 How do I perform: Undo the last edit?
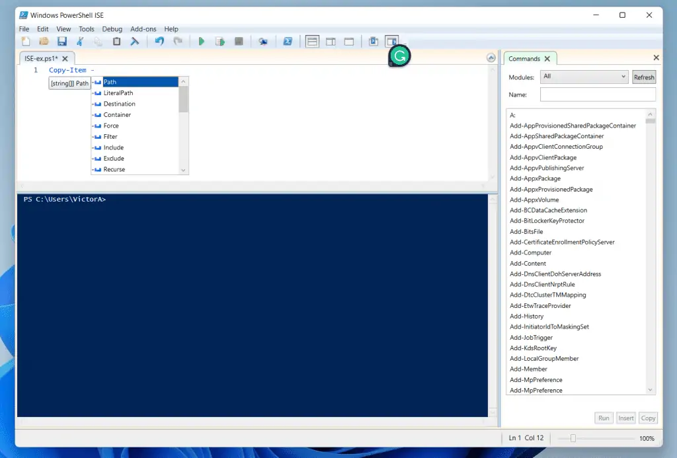159,42
